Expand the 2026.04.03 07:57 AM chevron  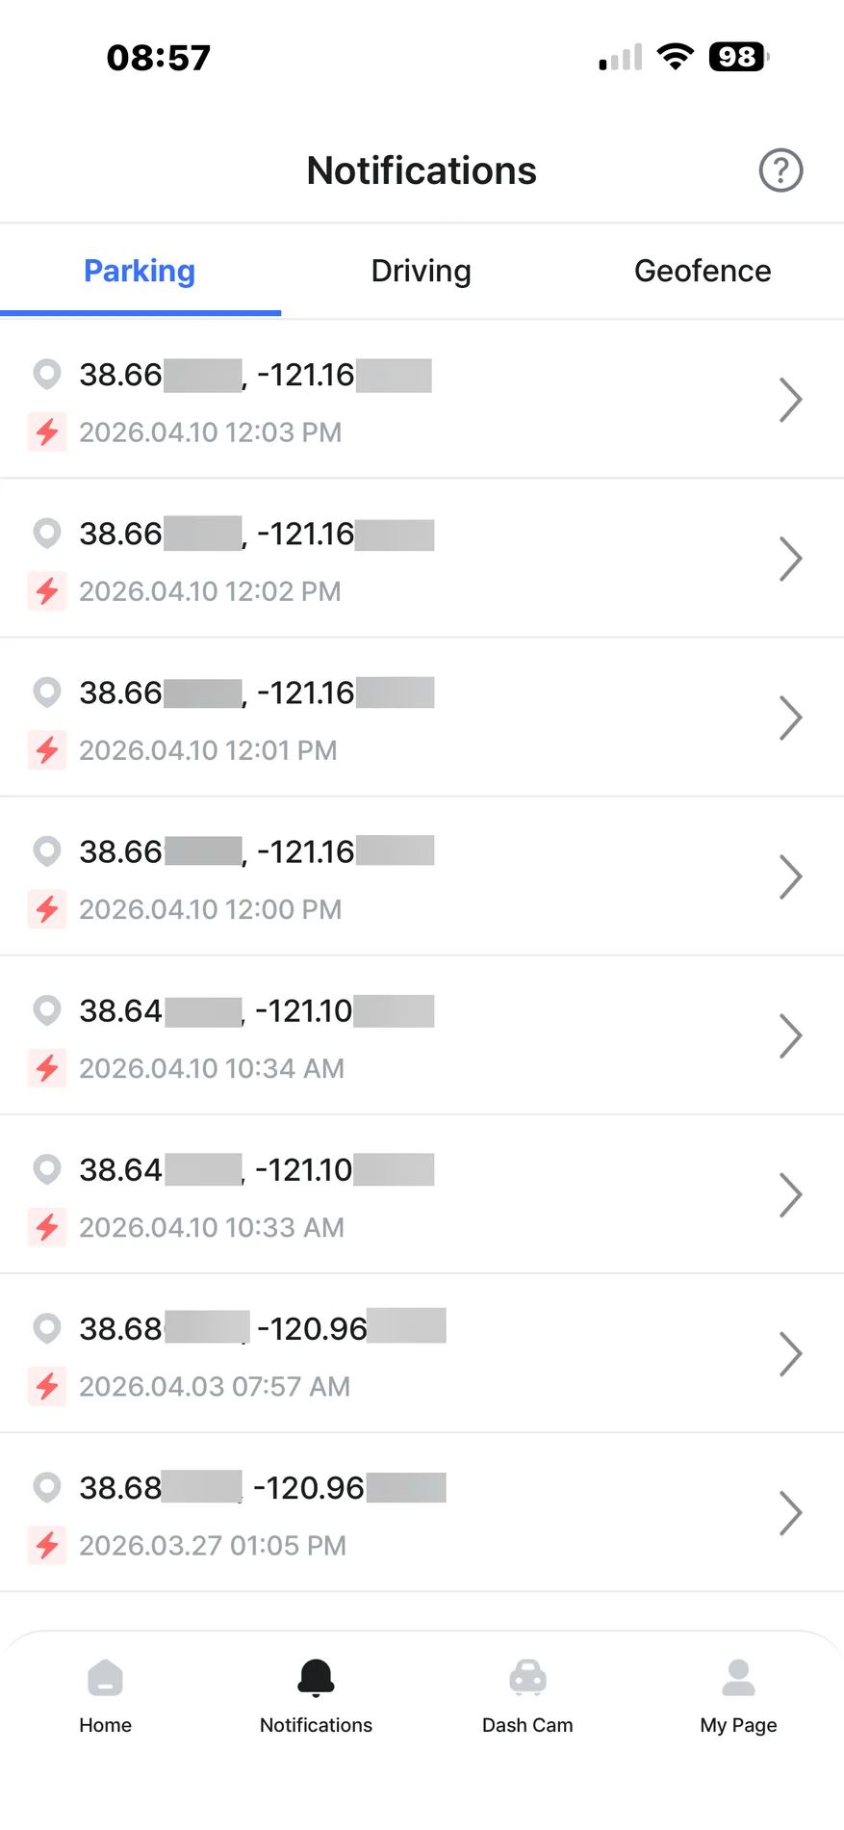coord(790,1353)
